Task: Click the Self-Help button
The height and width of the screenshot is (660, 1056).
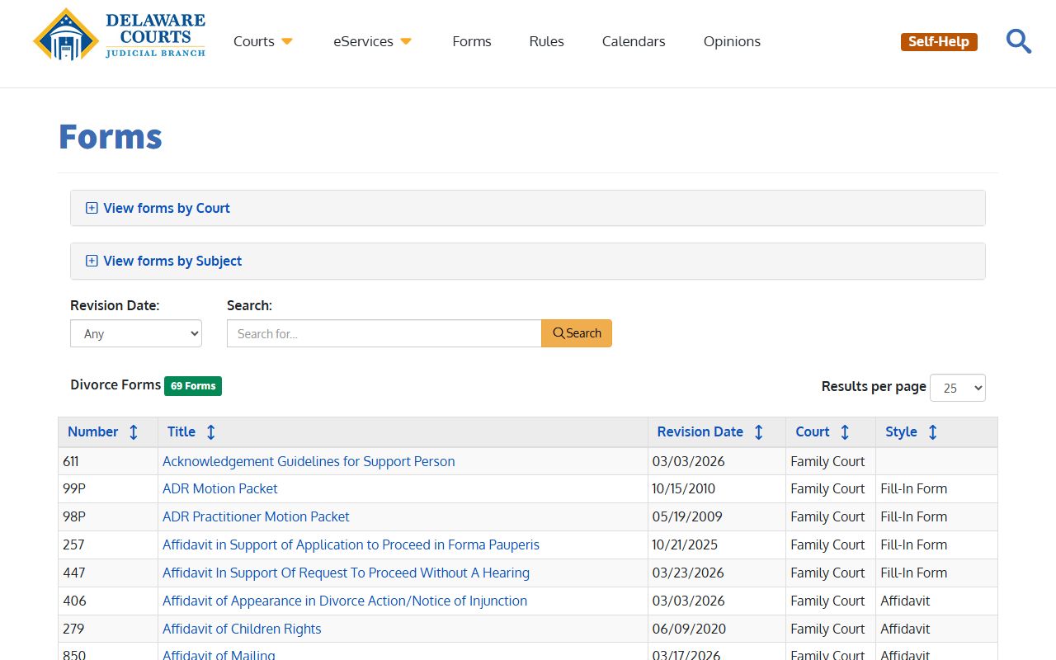Action: [939, 41]
